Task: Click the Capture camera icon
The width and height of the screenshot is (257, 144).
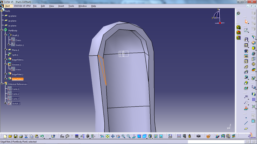Action: coord(199,136)
